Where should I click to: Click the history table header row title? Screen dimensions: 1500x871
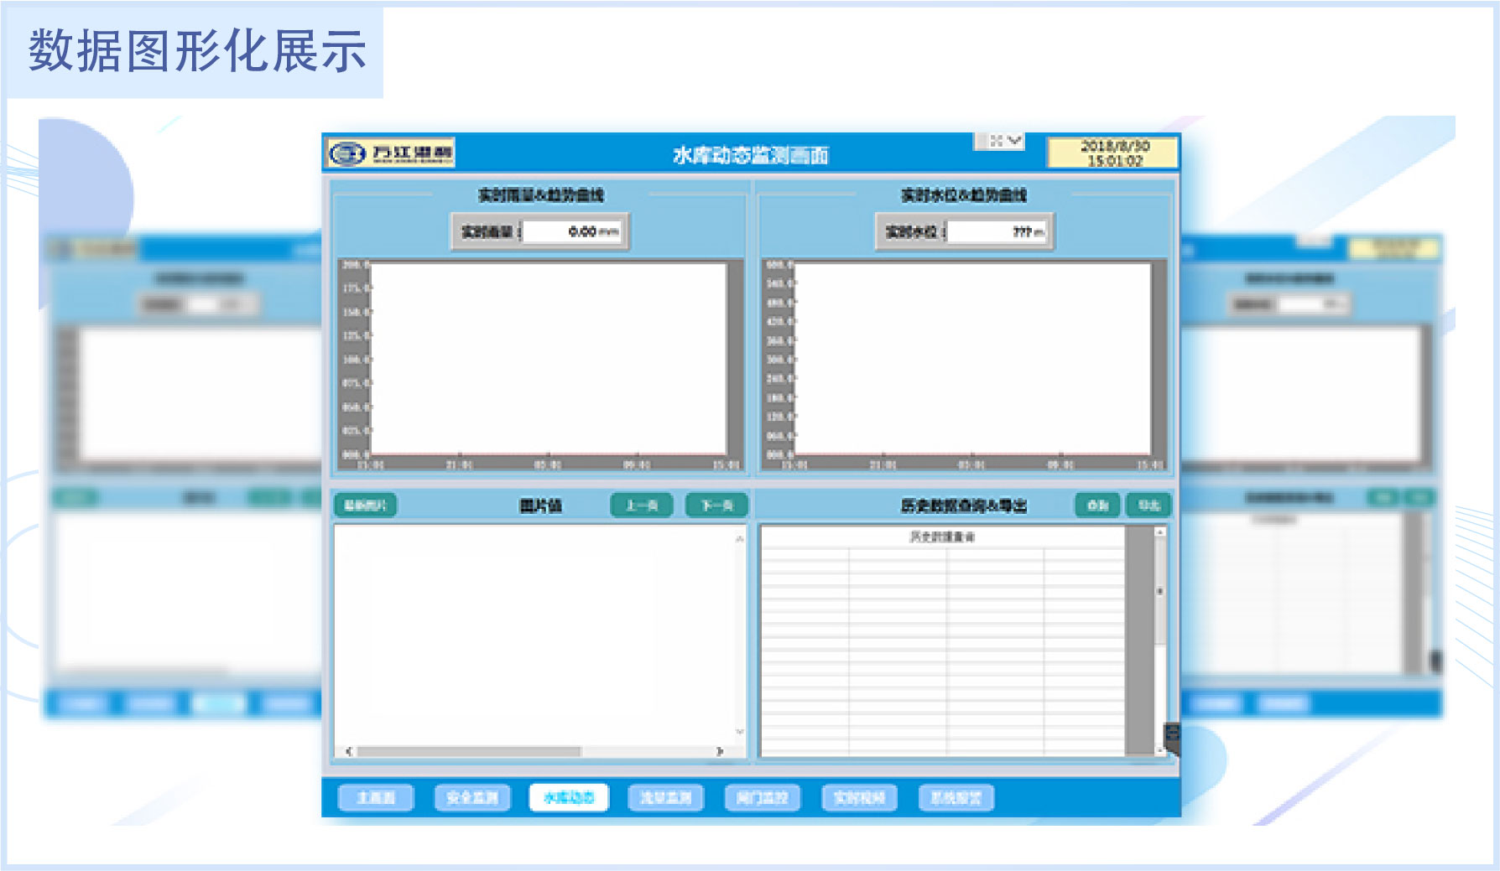[943, 537]
